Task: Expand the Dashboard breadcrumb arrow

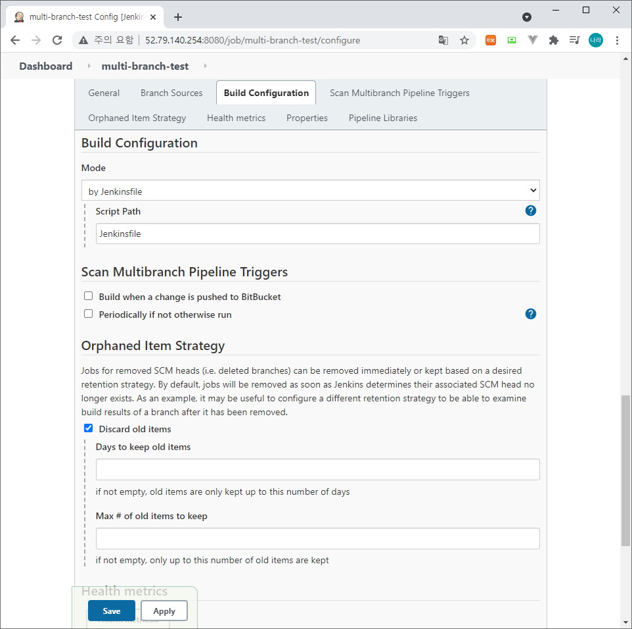Action: (89, 66)
